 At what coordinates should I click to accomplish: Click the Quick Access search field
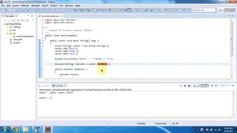coord(203,10)
